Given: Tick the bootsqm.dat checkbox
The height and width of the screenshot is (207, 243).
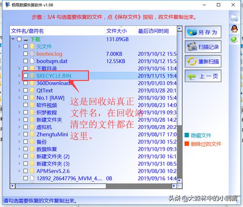Looking at the screenshot, I should (25, 61).
